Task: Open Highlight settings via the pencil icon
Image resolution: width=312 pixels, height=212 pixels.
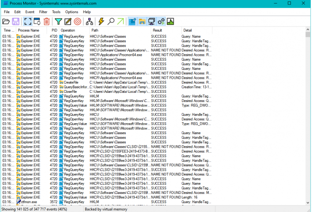Action: [68, 22]
